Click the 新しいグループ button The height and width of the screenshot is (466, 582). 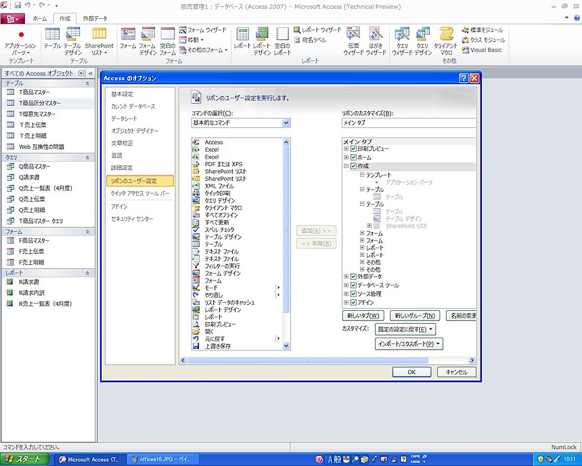[x=415, y=316]
